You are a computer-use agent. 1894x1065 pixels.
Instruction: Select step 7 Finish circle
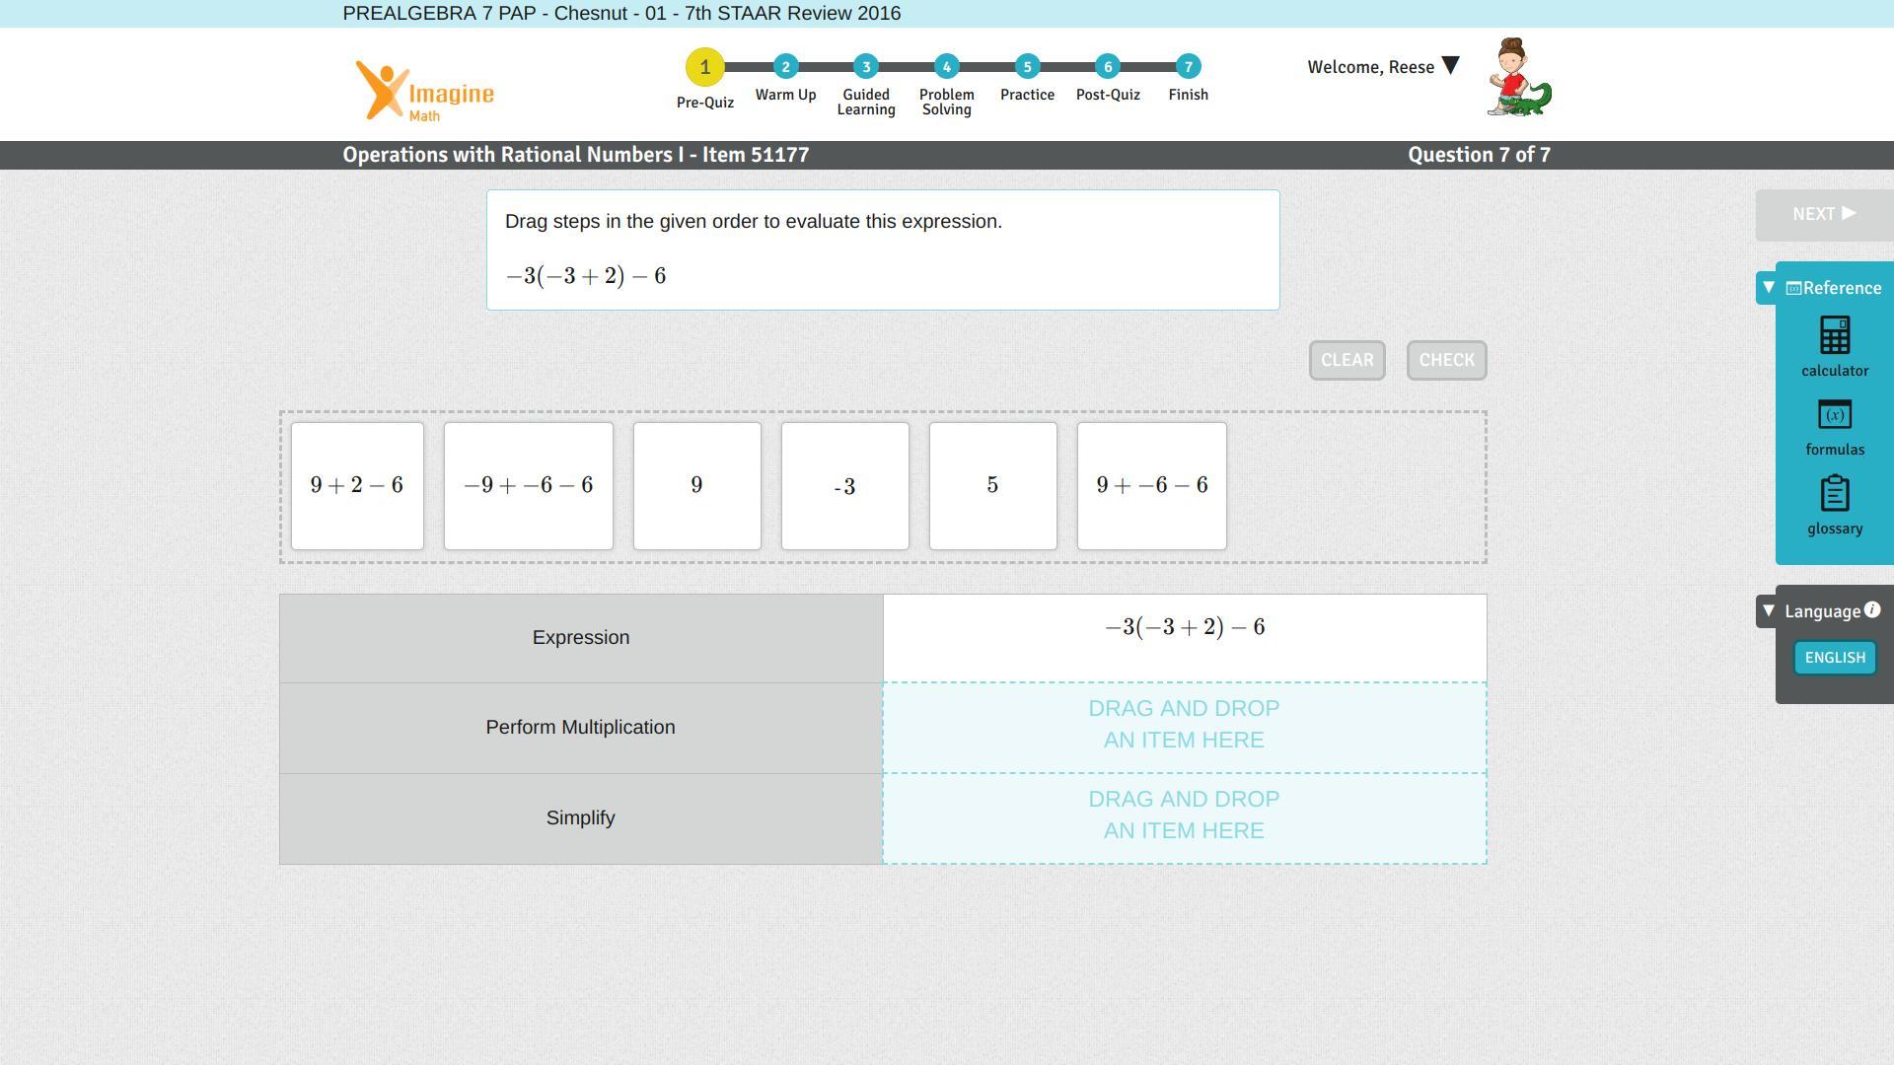[x=1188, y=67]
